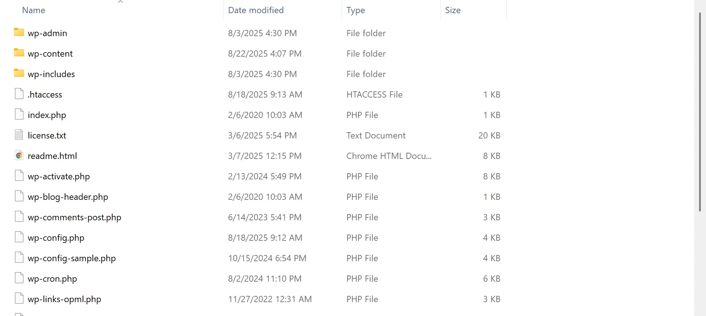Screen dimensions: 706x316
Task: Sort by Date modified column header
Action: pyautogui.click(x=256, y=10)
